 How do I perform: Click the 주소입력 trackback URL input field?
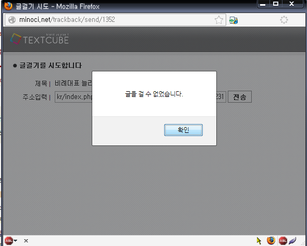[x=140, y=96]
